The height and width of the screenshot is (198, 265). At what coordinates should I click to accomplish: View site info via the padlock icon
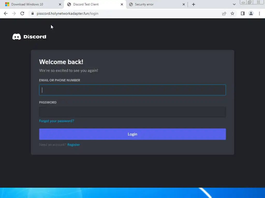(33, 13)
